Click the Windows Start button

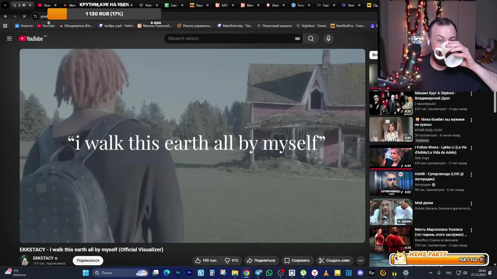pos(86,273)
